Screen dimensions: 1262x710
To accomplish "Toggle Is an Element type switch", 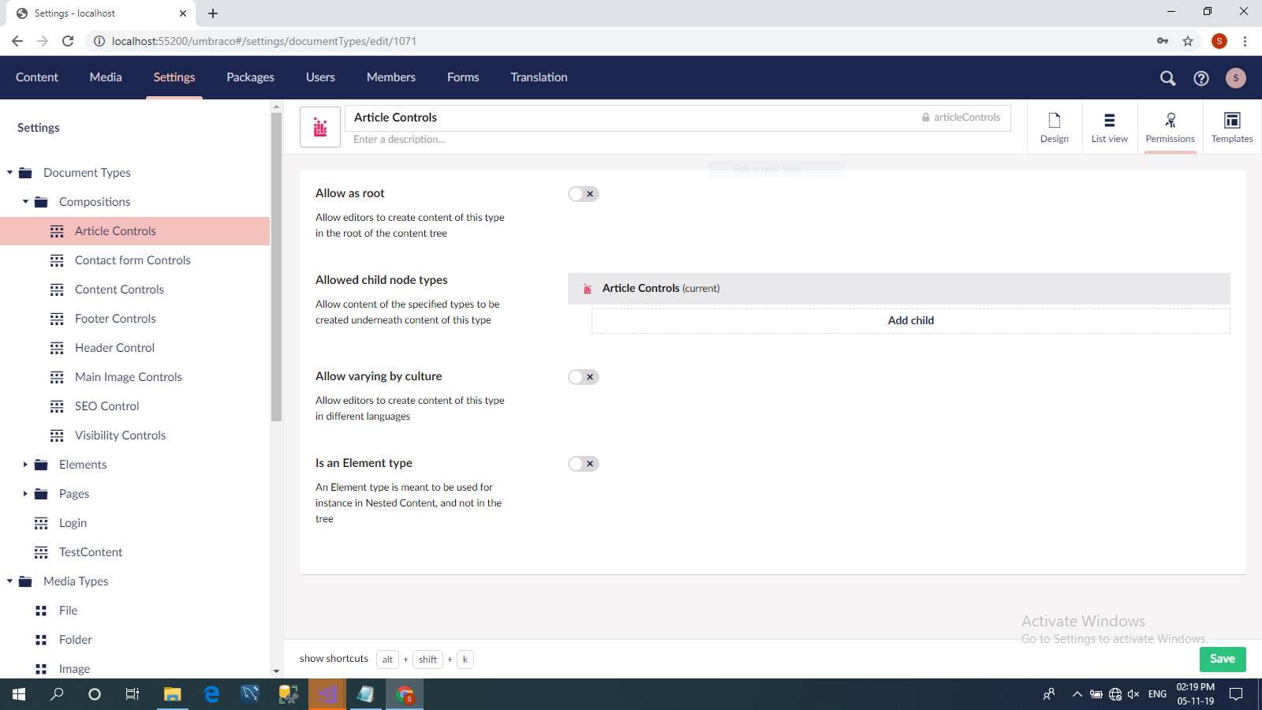I will [584, 464].
